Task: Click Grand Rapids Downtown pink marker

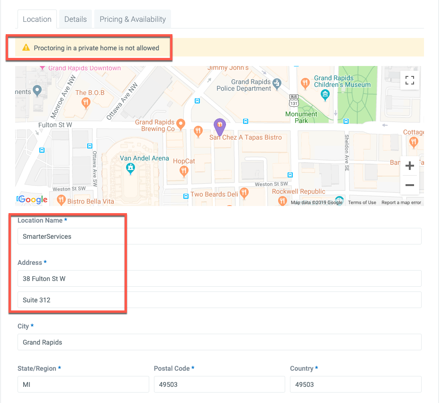Action: coord(42,68)
